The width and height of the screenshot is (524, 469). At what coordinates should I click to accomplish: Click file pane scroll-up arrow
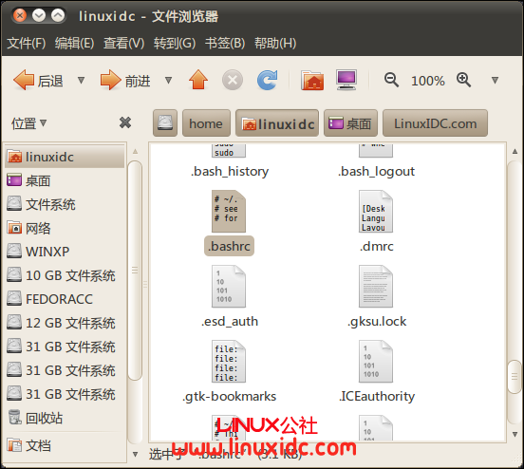pos(515,152)
